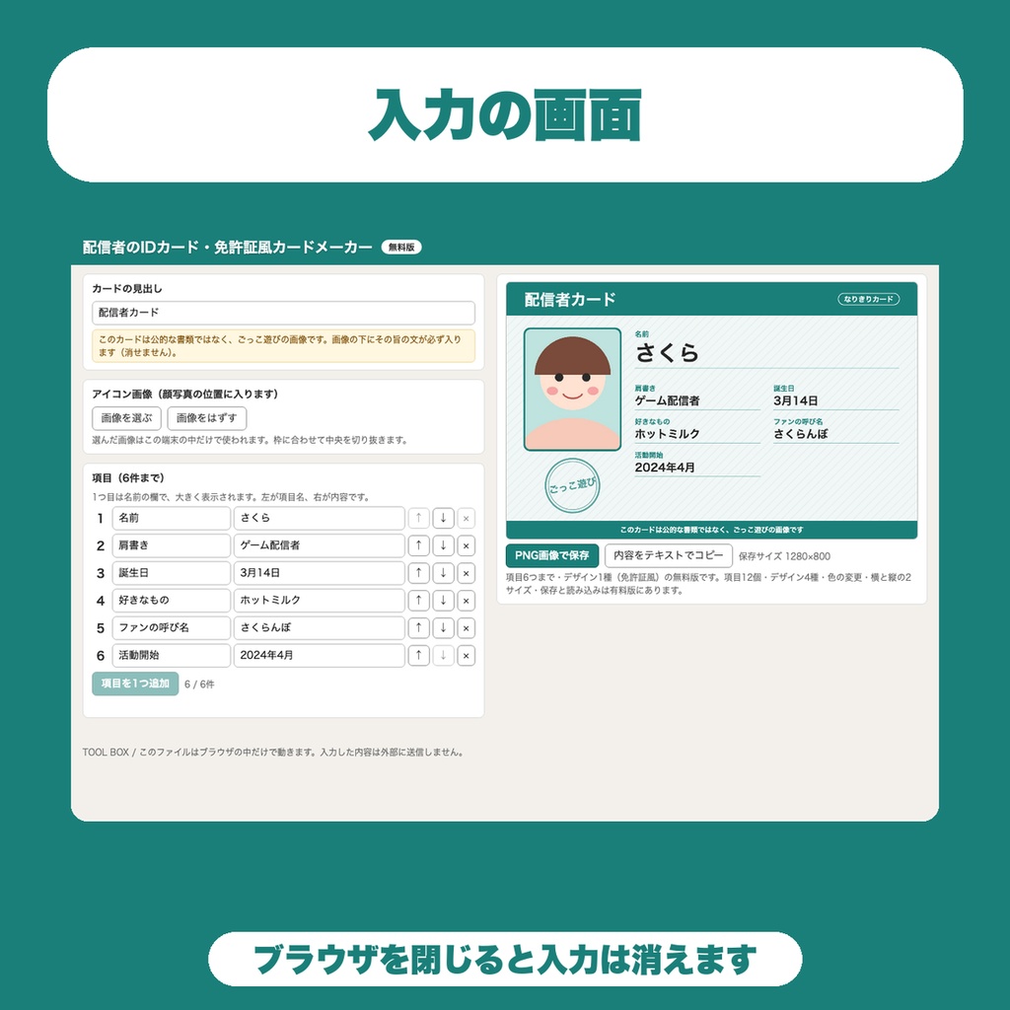Click the ごっこ遊び stamp on card
The height and width of the screenshot is (1010, 1010).
click(x=572, y=485)
